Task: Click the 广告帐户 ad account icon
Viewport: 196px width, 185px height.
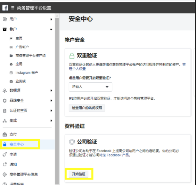Action: [x=11, y=47]
